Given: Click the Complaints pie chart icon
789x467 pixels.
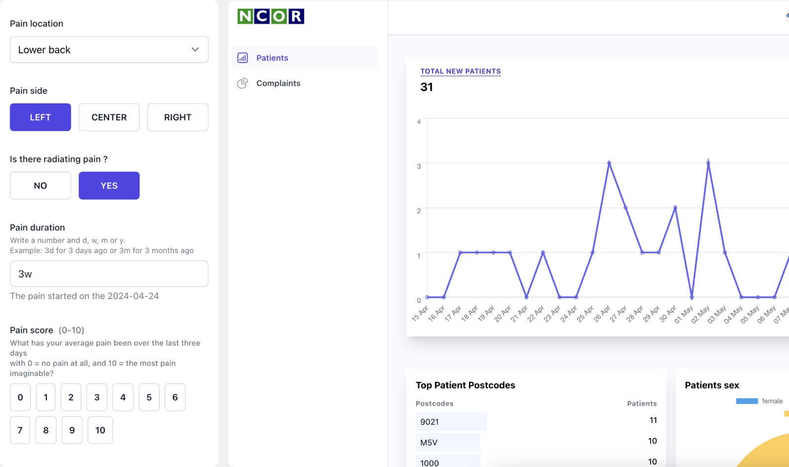Looking at the screenshot, I should click(x=243, y=83).
